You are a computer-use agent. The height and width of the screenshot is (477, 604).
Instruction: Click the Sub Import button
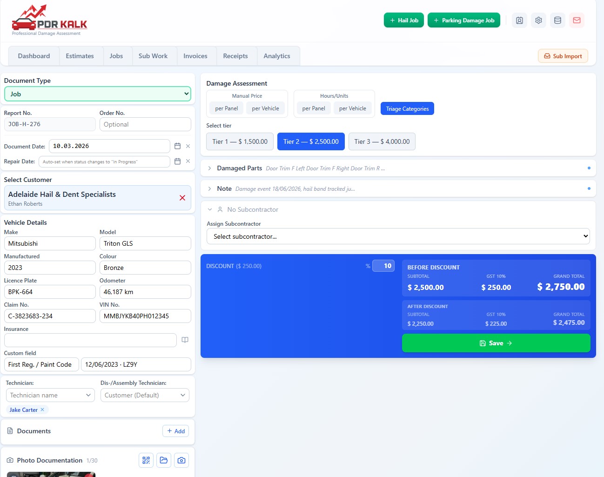tap(563, 56)
